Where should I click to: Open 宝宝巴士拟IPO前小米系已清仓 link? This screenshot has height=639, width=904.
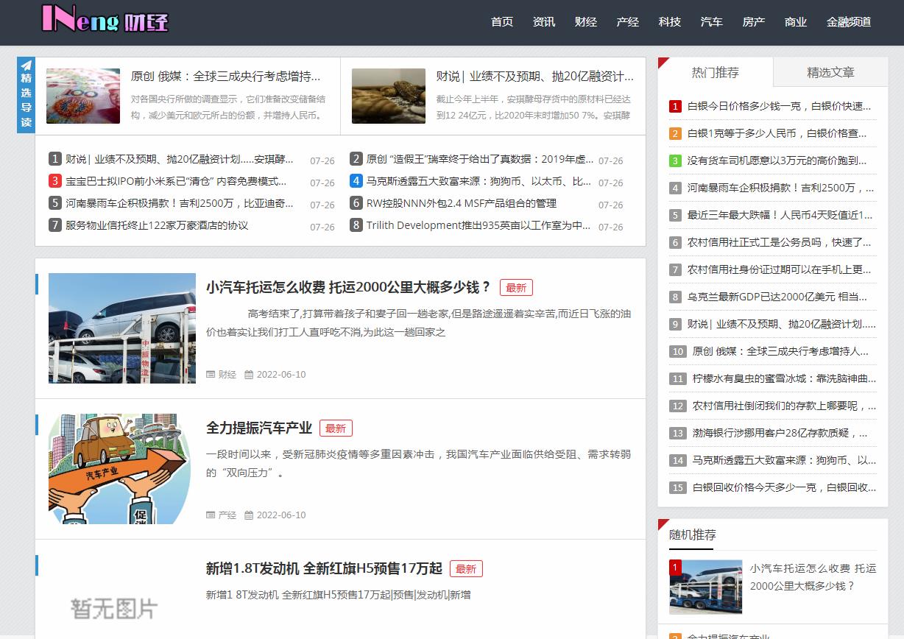click(176, 181)
